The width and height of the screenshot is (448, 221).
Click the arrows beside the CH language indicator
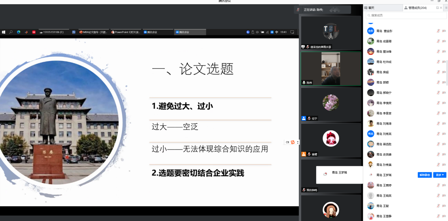(298, 142)
